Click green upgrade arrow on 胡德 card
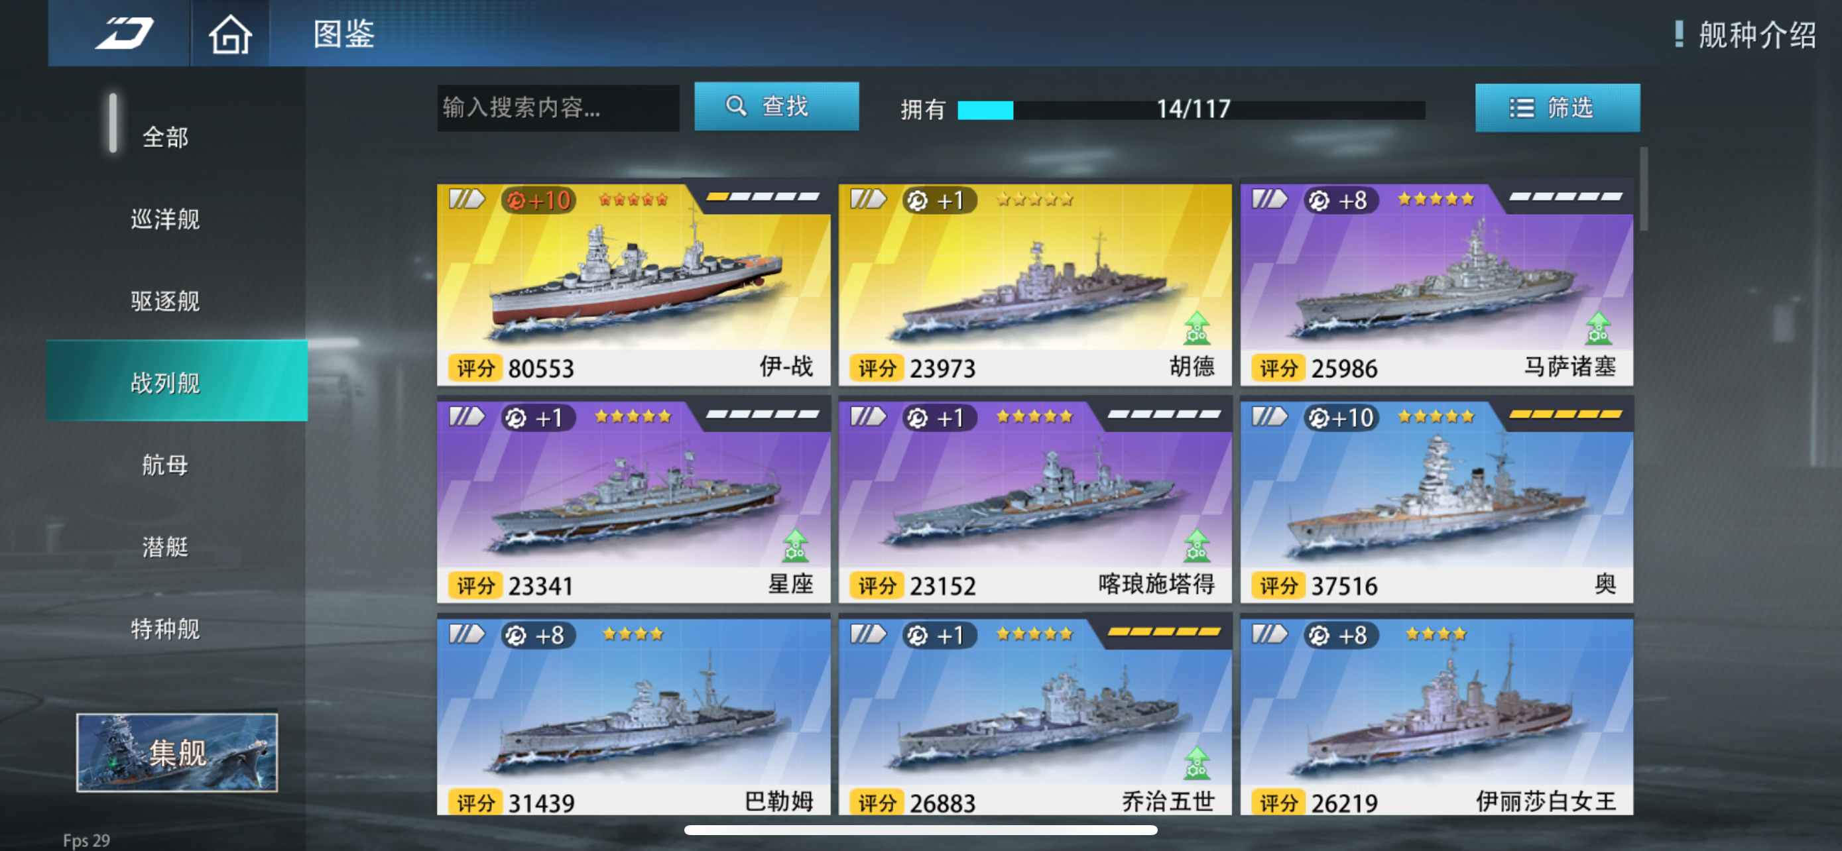This screenshot has height=851, width=1842. coord(1197,328)
